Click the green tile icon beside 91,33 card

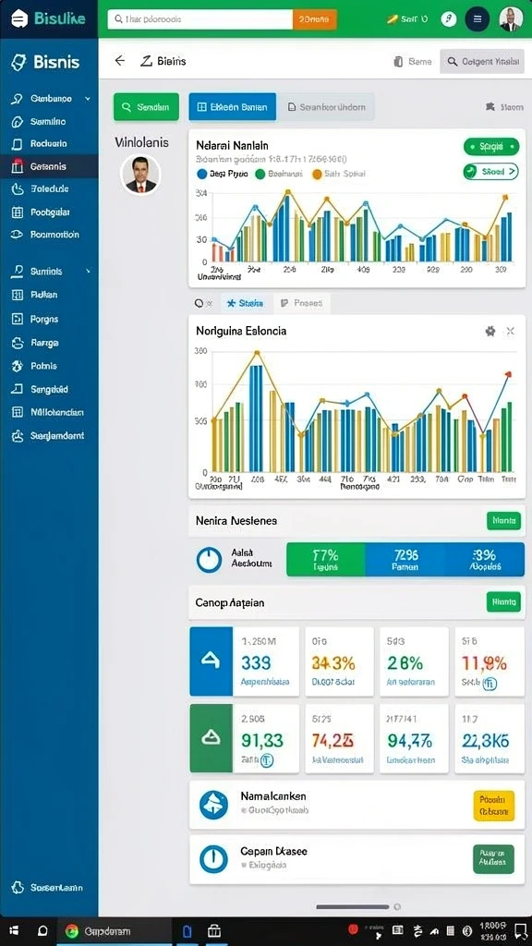tap(212, 738)
